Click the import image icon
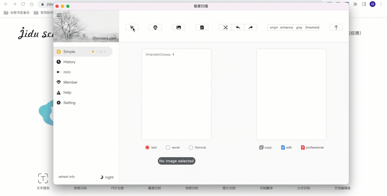387x196 pixels. (x=179, y=28)
